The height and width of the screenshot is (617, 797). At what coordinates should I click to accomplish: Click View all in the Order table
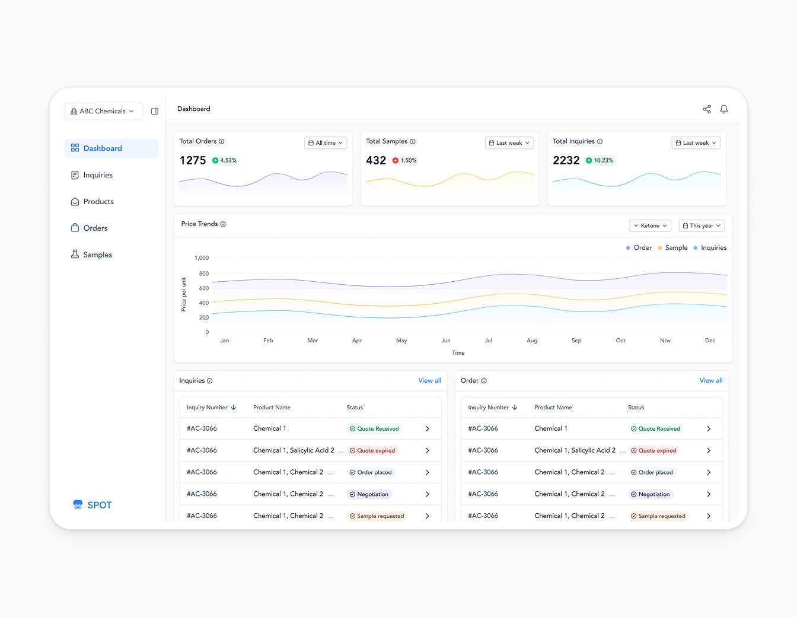click(710, 380)
